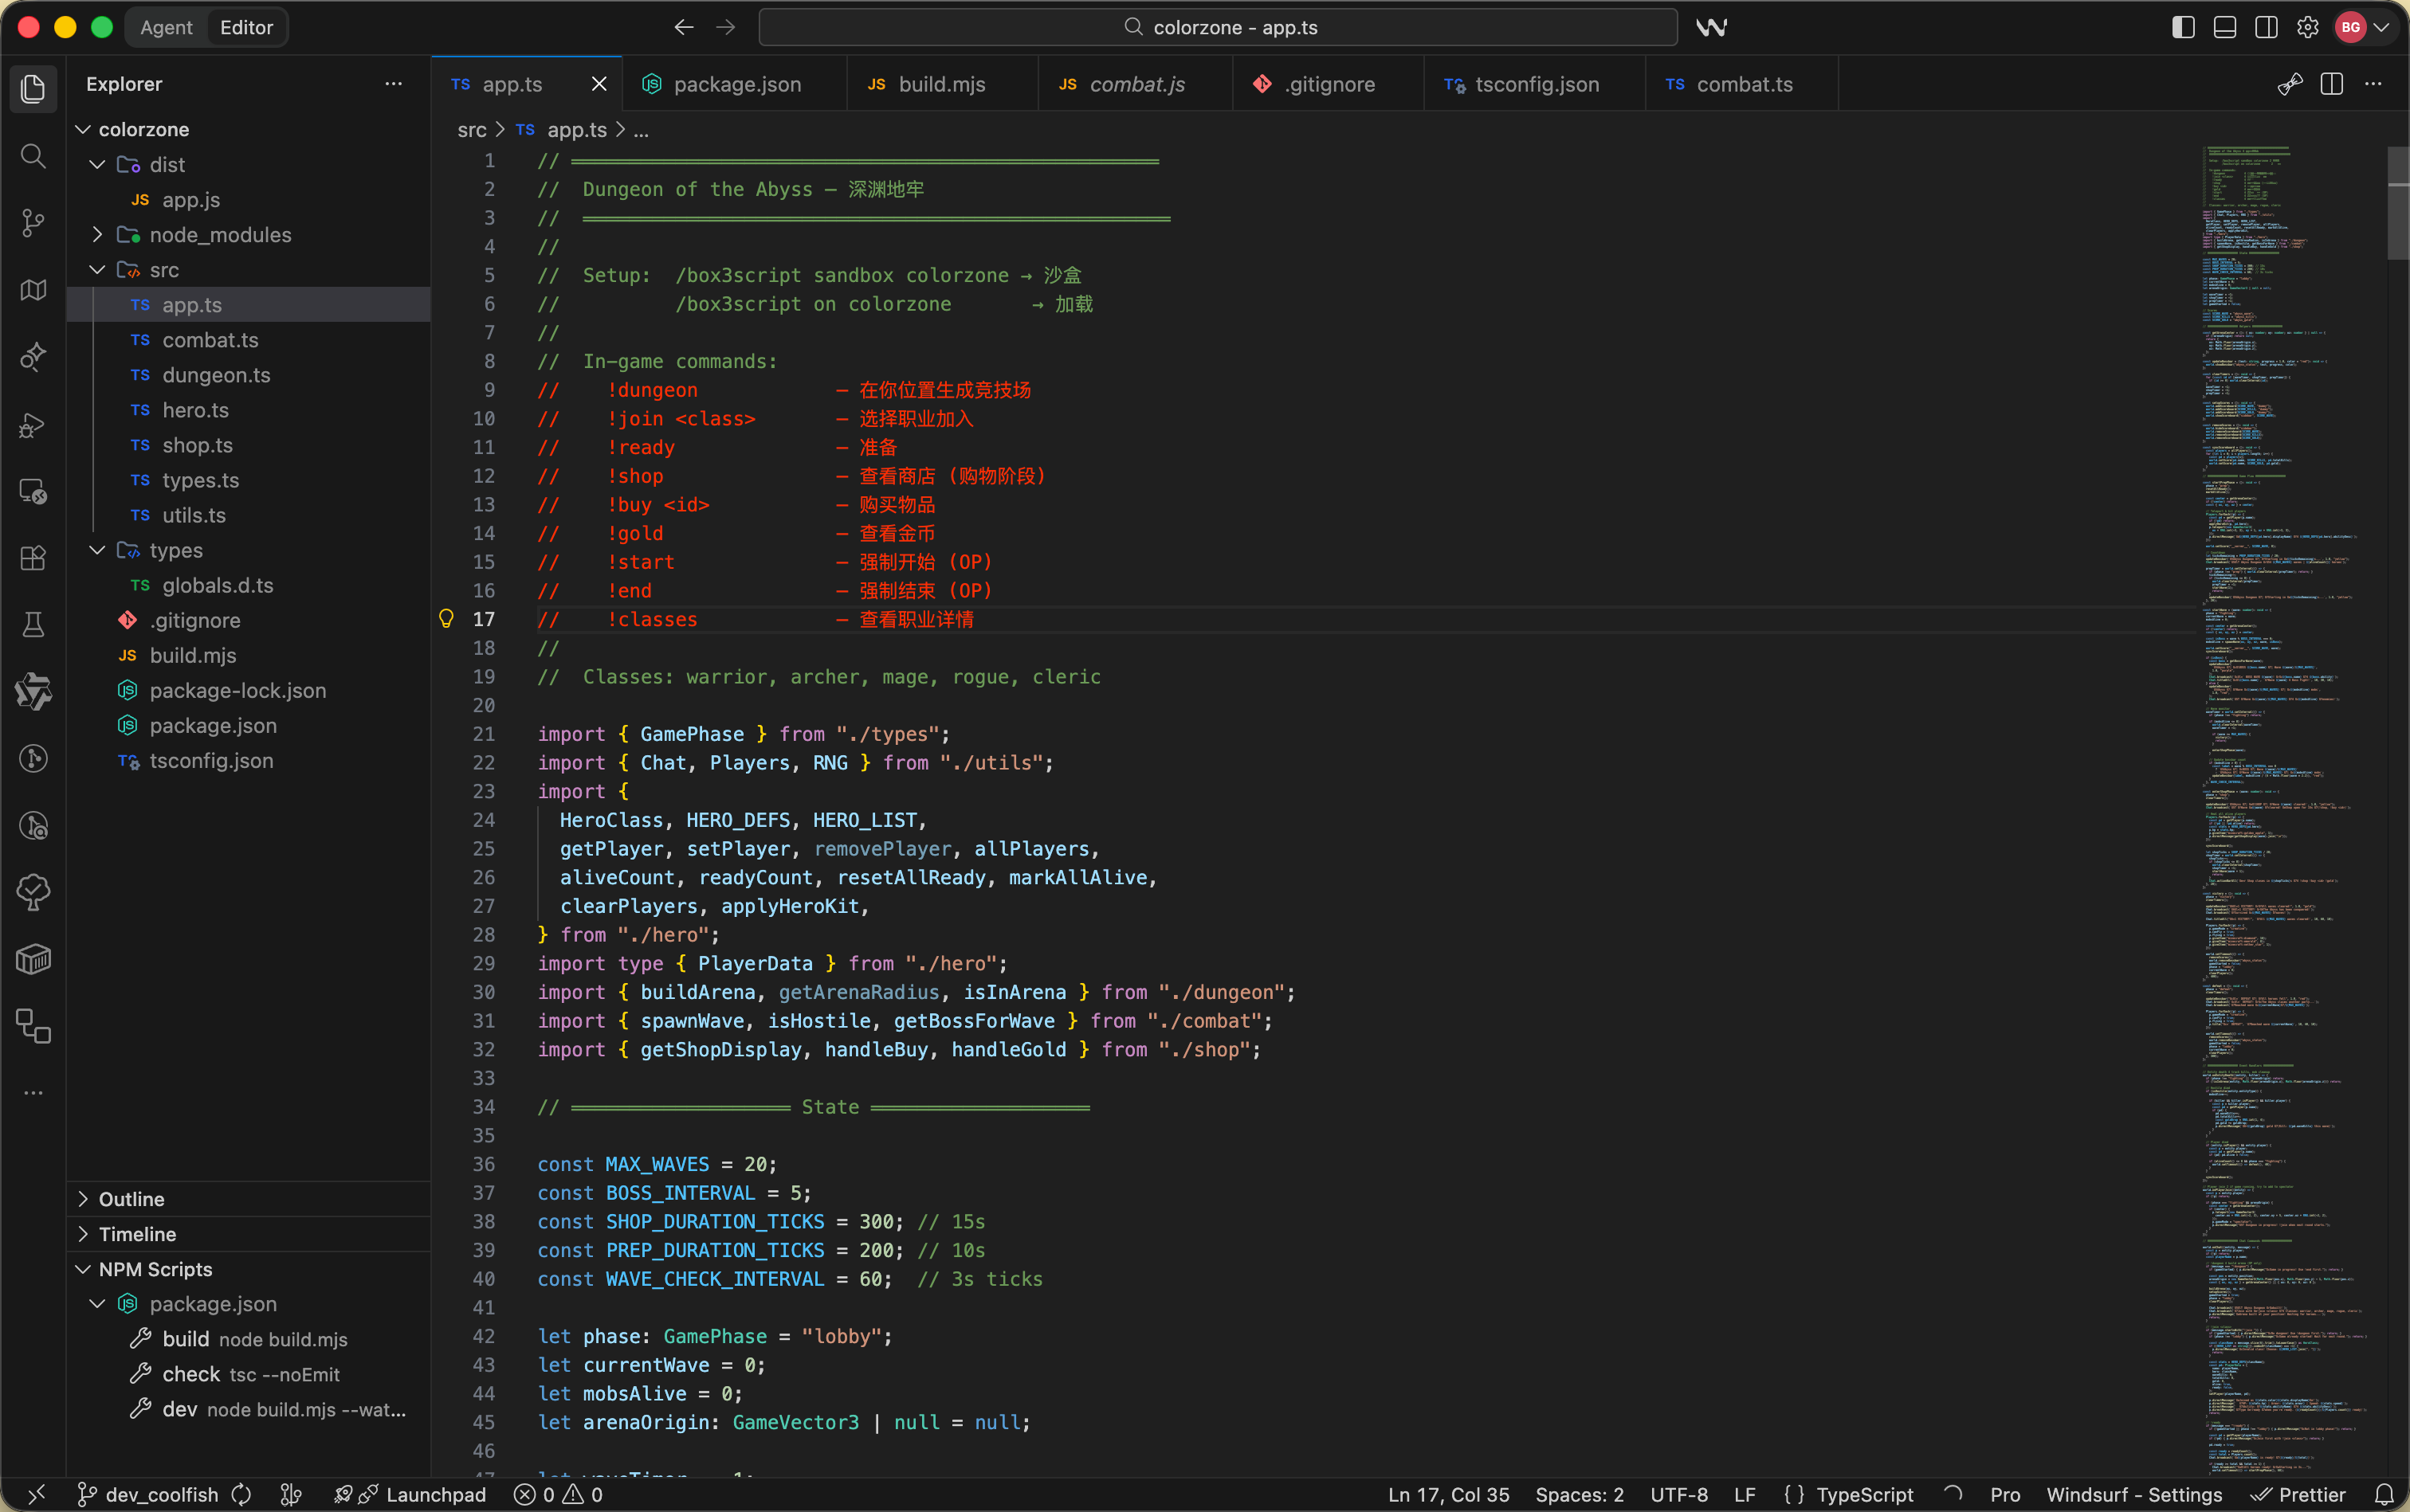This screenshot has width=2410, height=1512.
Task: Change language mode TypeScript in status bar
Action: point(1865,1494)
